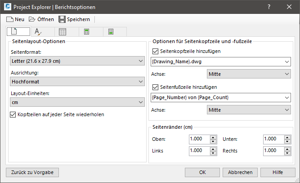The width and height of the screenshot is (300, 183).
Task: Increase the Oben margin with up arrow
Action: coord(213,137)
